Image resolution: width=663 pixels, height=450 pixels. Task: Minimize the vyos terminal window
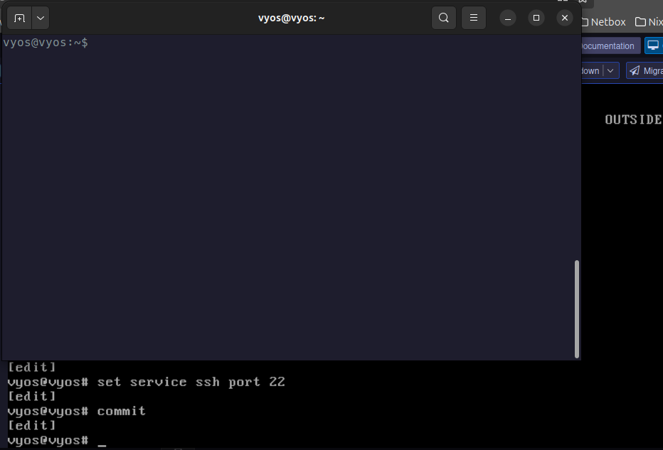[x=508, y=18]
